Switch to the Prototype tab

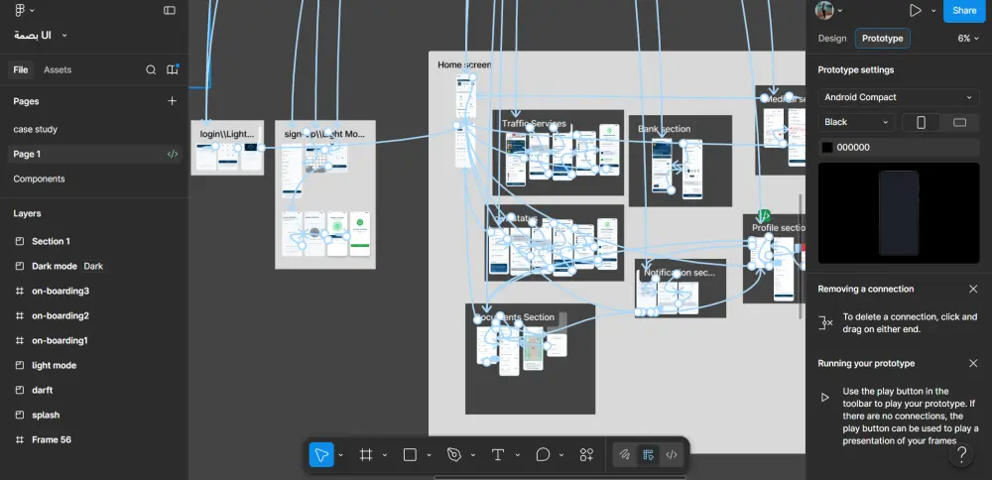[x=883, y=39]
